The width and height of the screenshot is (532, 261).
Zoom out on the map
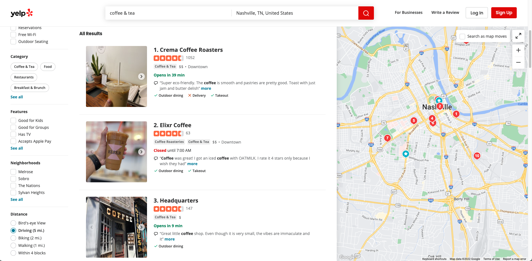point(518,62)
